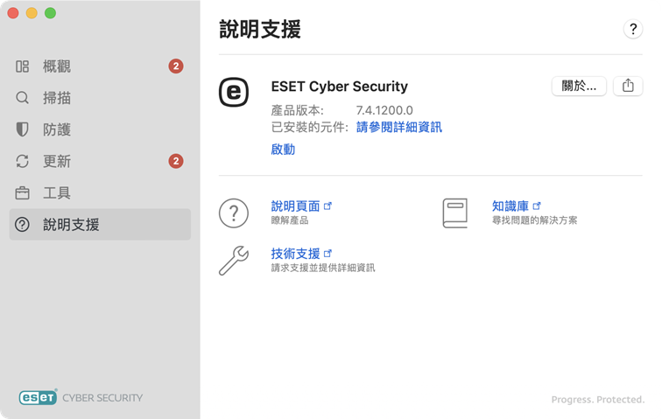
Task: Click the magnifier 掃描 icon in sidebar
Action: point(23,98)
